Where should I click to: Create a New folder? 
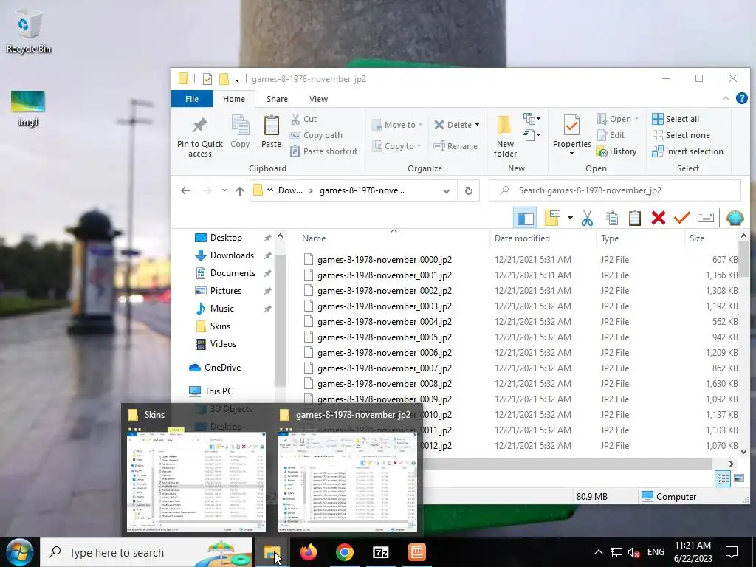505,137
